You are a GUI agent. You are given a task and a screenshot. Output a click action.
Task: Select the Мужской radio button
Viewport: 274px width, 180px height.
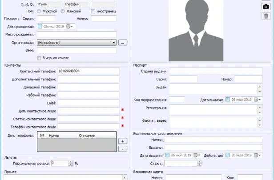39,11
